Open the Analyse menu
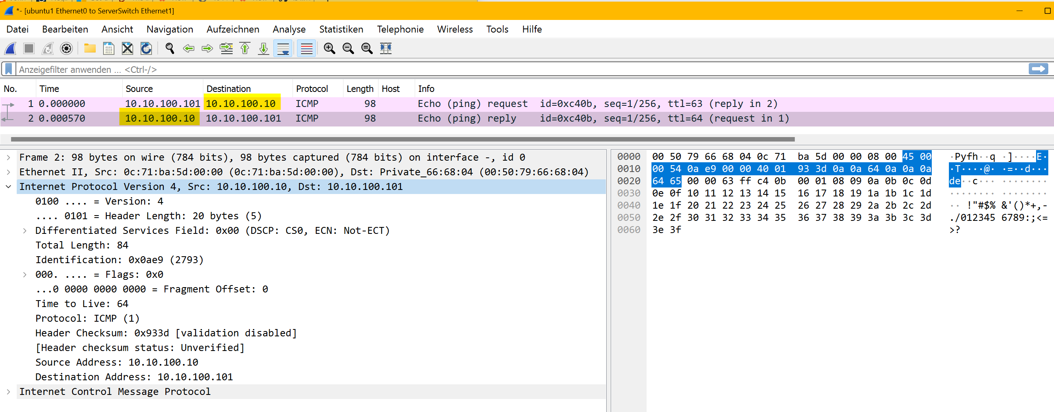The height and width of the screenshot is (412, 1054). (289, 29)
